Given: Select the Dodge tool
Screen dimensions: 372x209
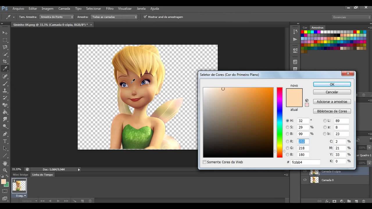Looking at the screenshot, I should pyautogui.click(x=5, y=126).
